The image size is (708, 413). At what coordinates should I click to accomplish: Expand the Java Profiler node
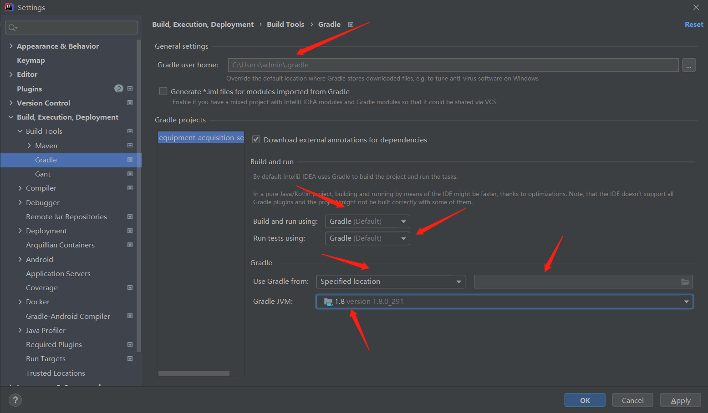pyautogui.click(x=20, y=330)
